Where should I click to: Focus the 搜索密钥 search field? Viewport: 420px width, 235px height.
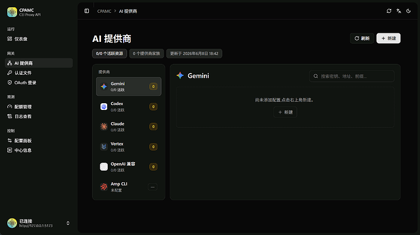pos(352,76)
